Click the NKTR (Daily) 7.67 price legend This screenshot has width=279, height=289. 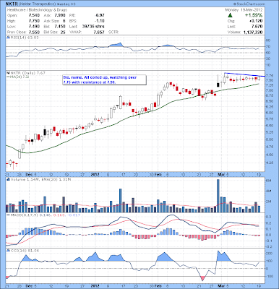[x=27, y=73]
